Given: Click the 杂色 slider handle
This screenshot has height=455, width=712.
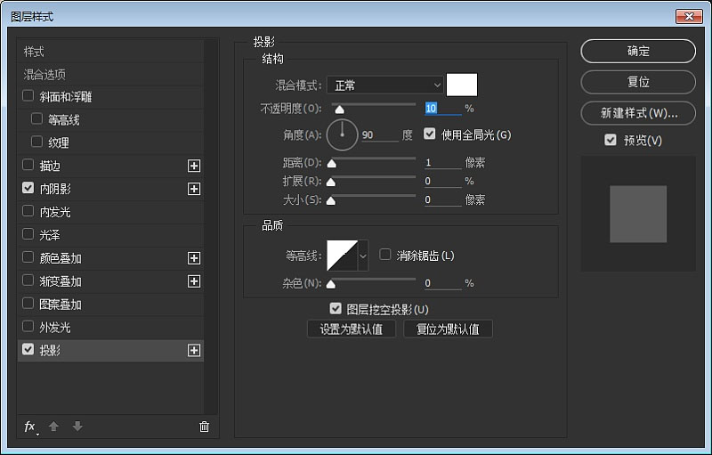Looking at the screenshot, I should coord(331,284).
